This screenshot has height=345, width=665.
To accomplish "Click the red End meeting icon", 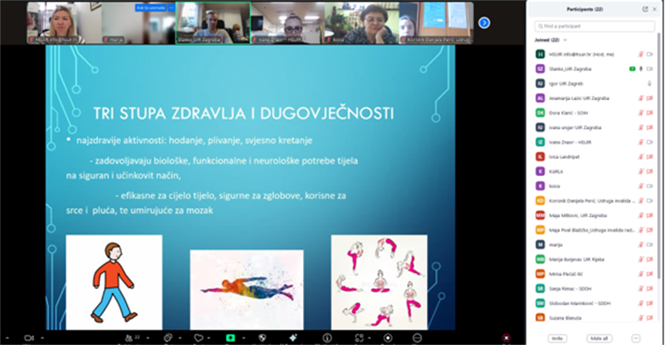I will coord(506,338).
